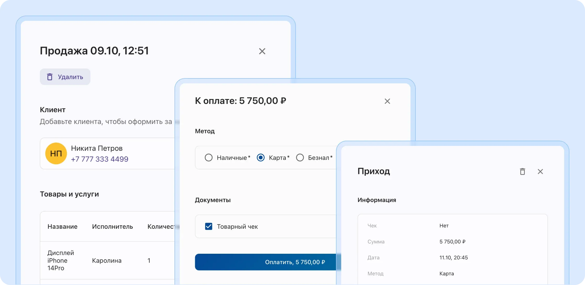Click the НП avatar of Никита Петров

coord(56,153)
